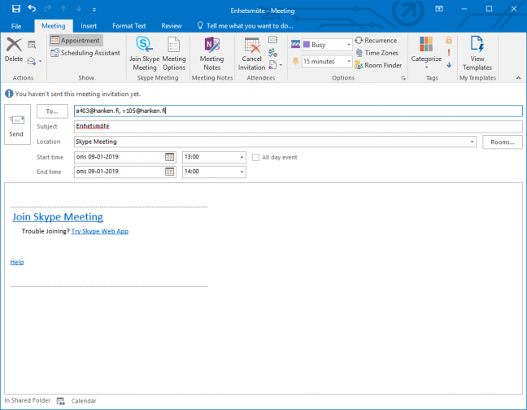This screenshot has height=410, width=527.
Task: Toggle the All day event checkbox
Action: click(x=255, y=157)
